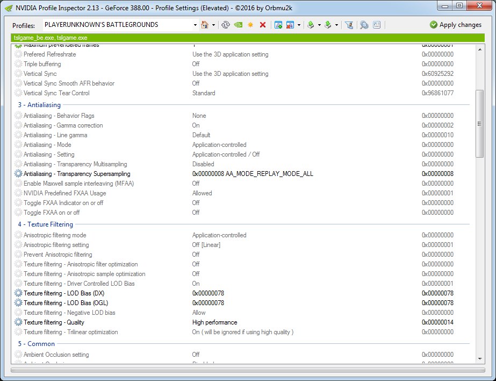Expand the remove application dropdown arrow
Screen dimensions: 496x381
click(299, 25)
